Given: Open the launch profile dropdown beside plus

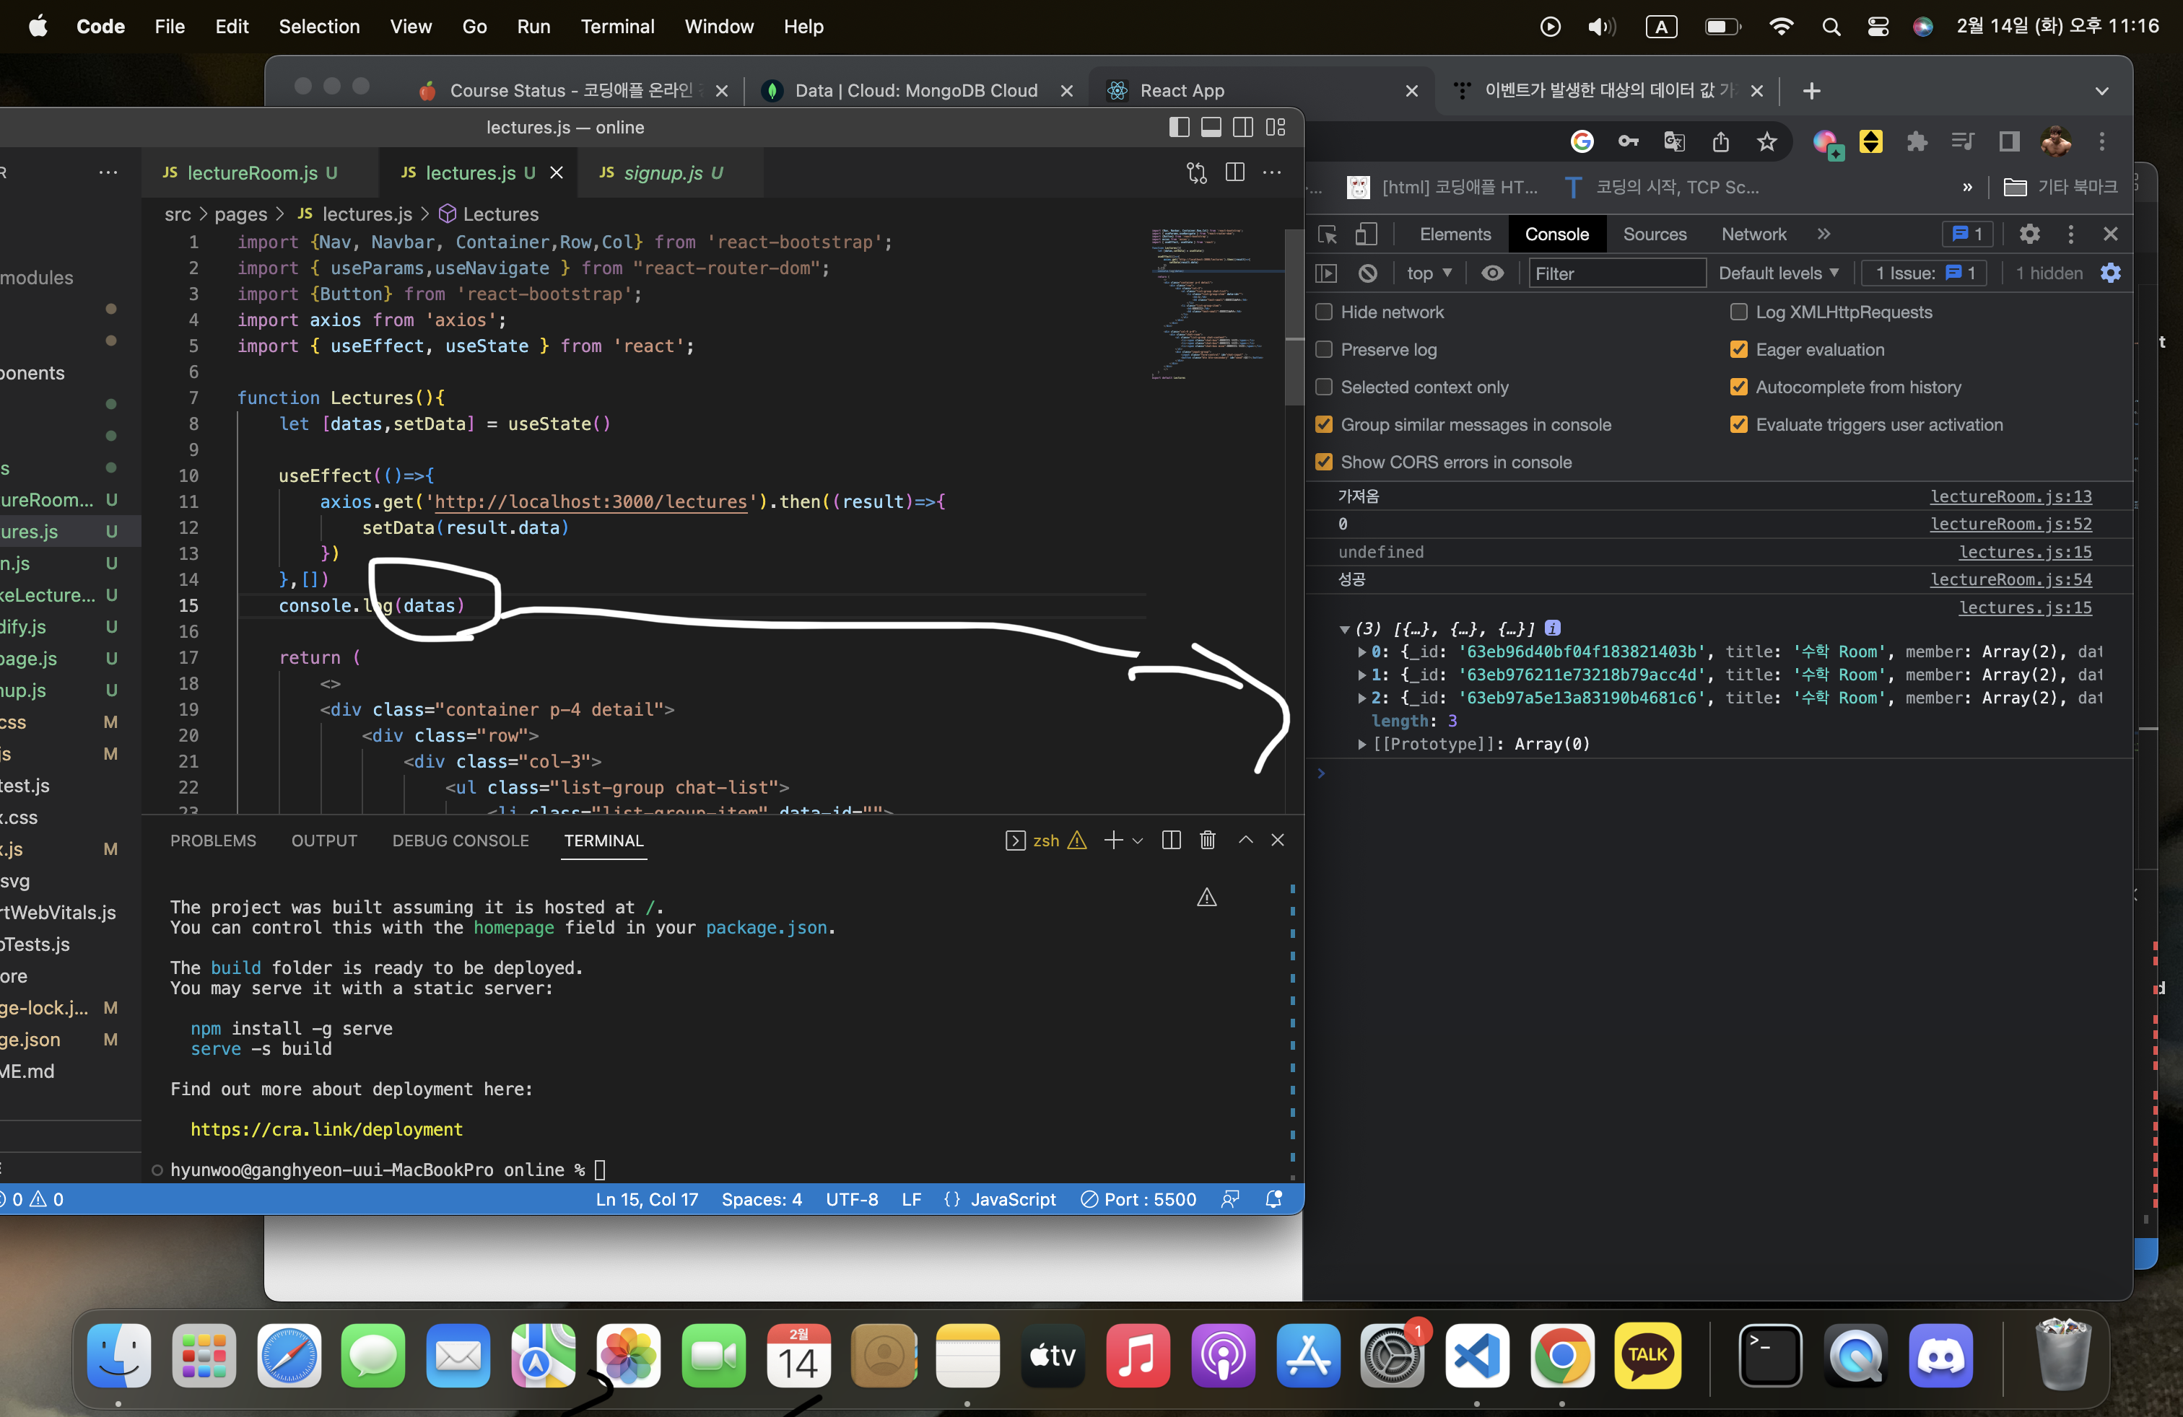Looking at the screenshot, I should tap(1138, 841).
